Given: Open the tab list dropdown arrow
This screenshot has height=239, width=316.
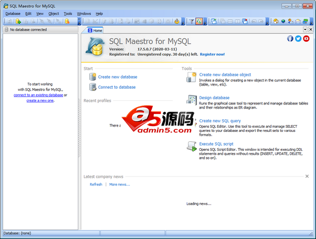Looking at the screenshot, I should [305, 30].
